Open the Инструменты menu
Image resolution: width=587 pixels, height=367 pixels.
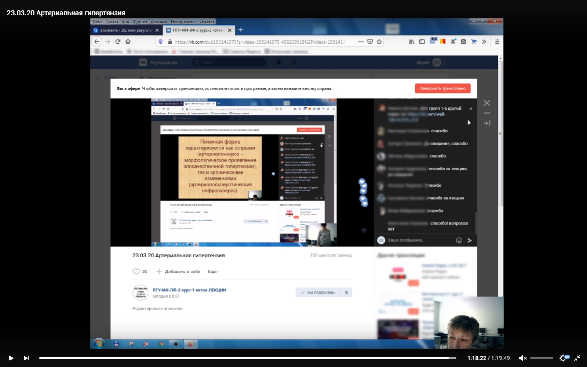pyautogui.click(x=183, y=22)
